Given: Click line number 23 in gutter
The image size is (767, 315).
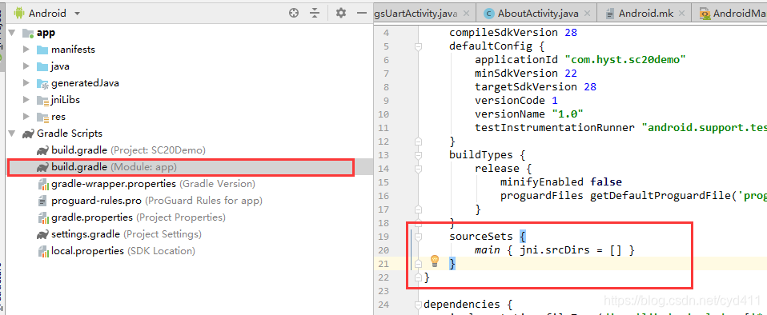Looking at the screenshot, I should [383, 291].
